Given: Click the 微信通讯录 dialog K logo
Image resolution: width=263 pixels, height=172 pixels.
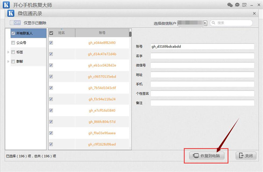Looking at the screenshot, I should (11, 13).
